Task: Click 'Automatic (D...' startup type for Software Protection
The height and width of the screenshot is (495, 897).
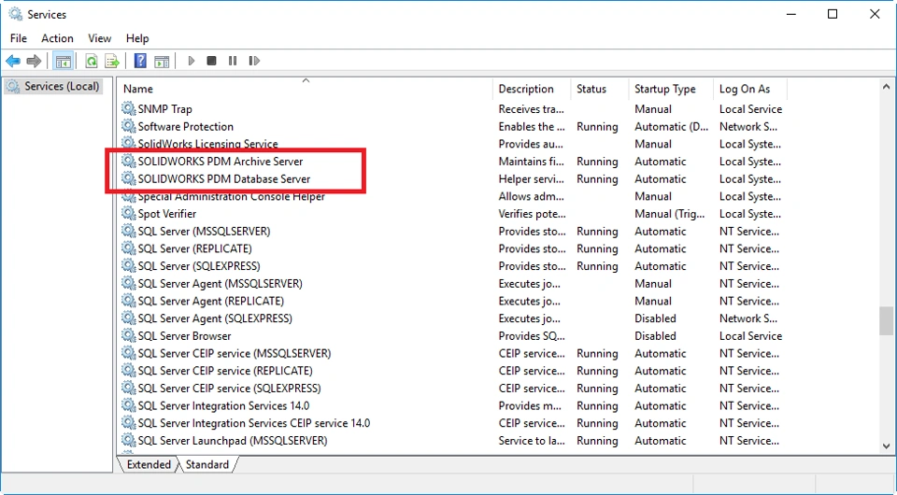Action: (671, 126)
